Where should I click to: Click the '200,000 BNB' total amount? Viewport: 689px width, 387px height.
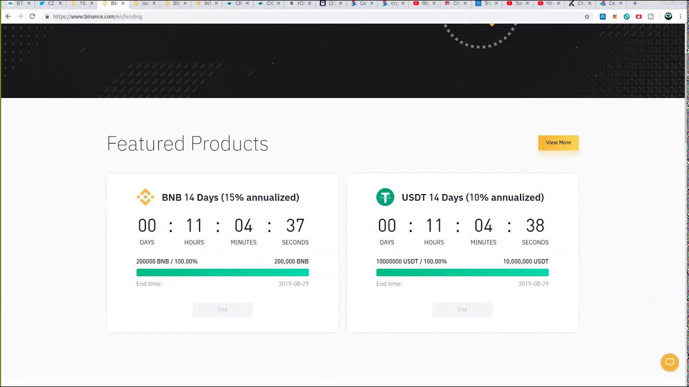291,262
